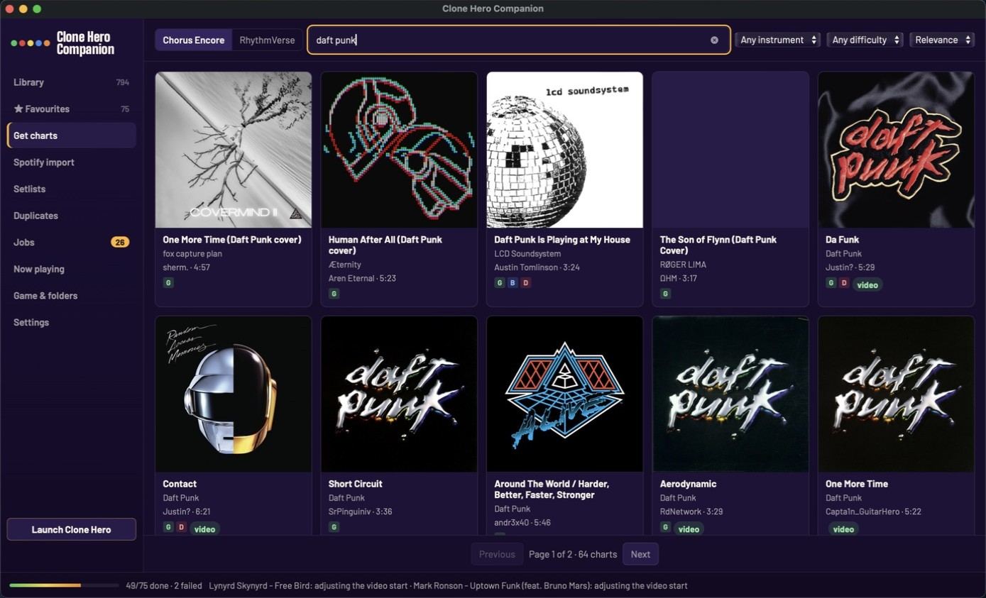Click the video badge on the Da Funk card
This screenshot has width=986, height=598.
click(x=867, y=284)
